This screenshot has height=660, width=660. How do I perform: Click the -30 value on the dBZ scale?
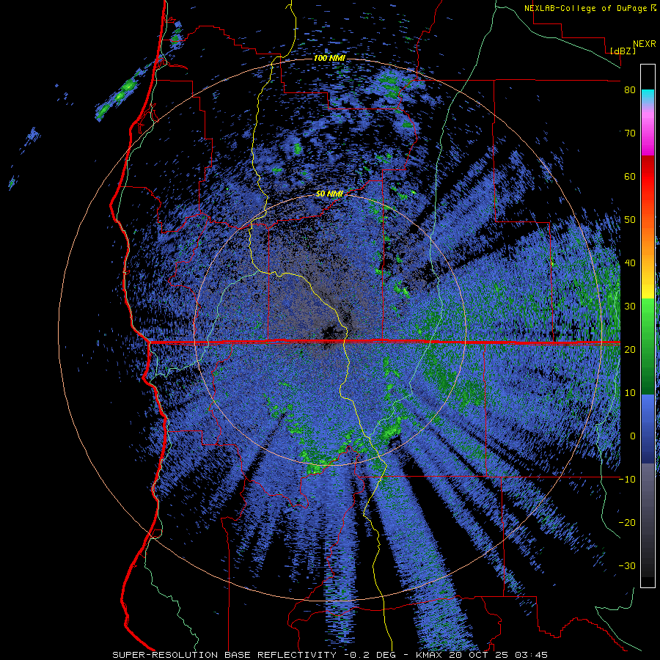[x=627, y=566]
